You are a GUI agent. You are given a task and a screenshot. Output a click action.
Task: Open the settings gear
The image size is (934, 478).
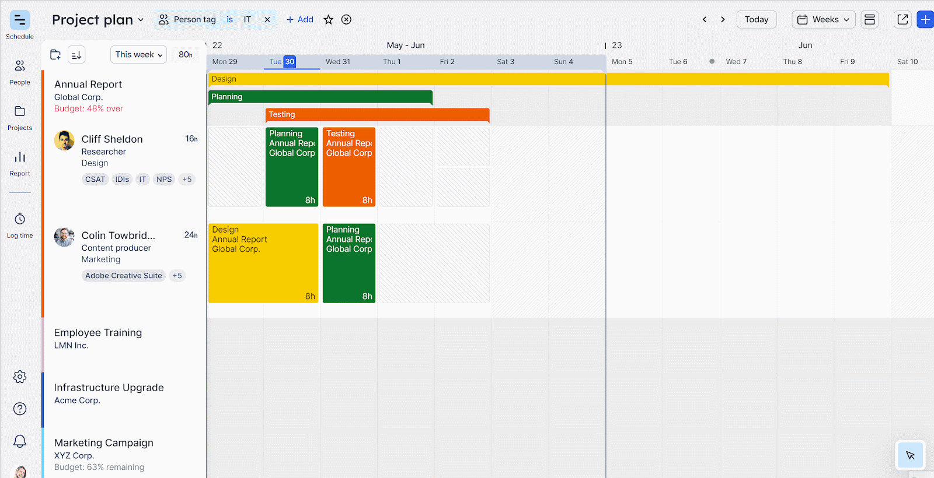coord(20,377)
